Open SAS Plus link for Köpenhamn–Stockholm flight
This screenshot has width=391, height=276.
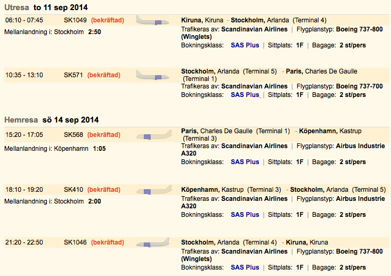coord(245,215)
